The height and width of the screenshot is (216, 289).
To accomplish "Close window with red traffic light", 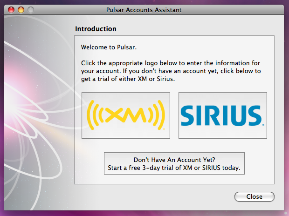I will tap(11, 10).
